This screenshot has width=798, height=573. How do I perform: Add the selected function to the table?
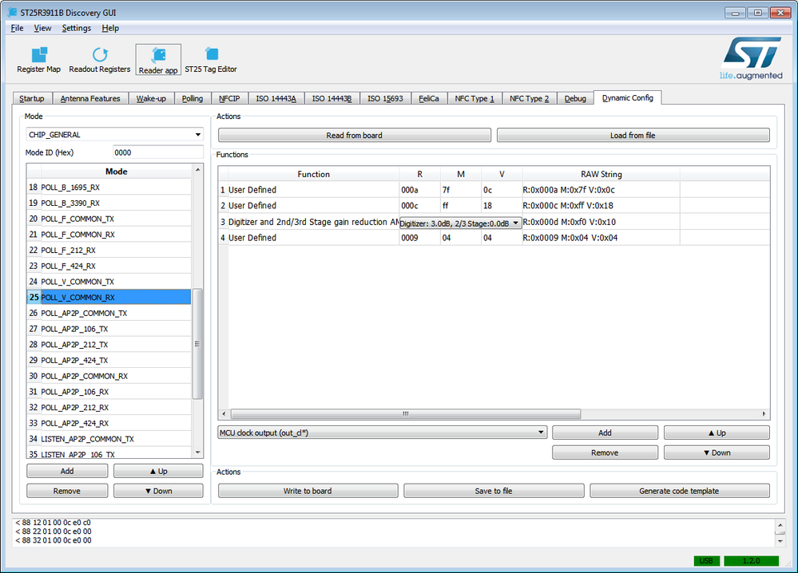(605, 433)
